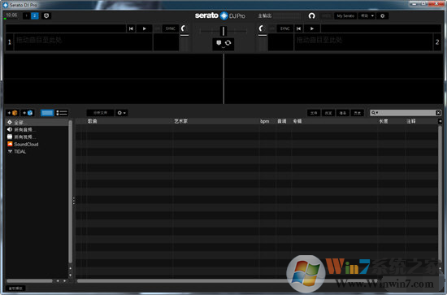The image size is (447, 295).
Task: Adjust the deck 2 gain knob
Action: point(262,28)
